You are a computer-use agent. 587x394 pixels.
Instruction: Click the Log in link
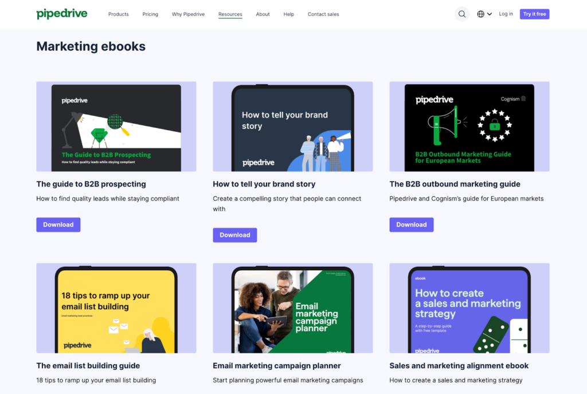506,14
